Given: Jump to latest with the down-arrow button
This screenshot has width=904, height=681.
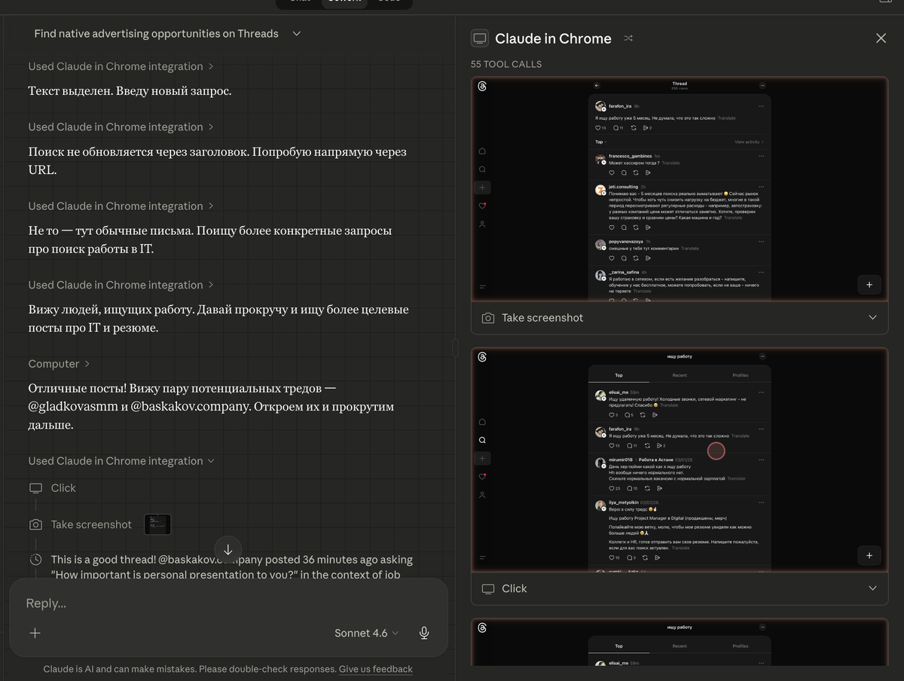Looking at the screenshot, I should point(228,550).
